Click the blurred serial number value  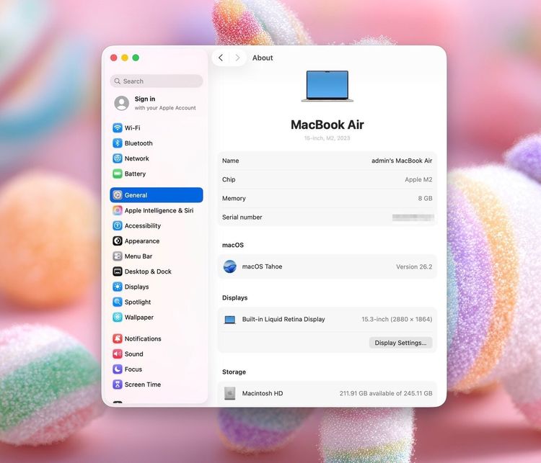click(x=413, y=217)
